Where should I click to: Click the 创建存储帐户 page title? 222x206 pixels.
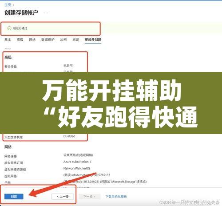[21, 12]
